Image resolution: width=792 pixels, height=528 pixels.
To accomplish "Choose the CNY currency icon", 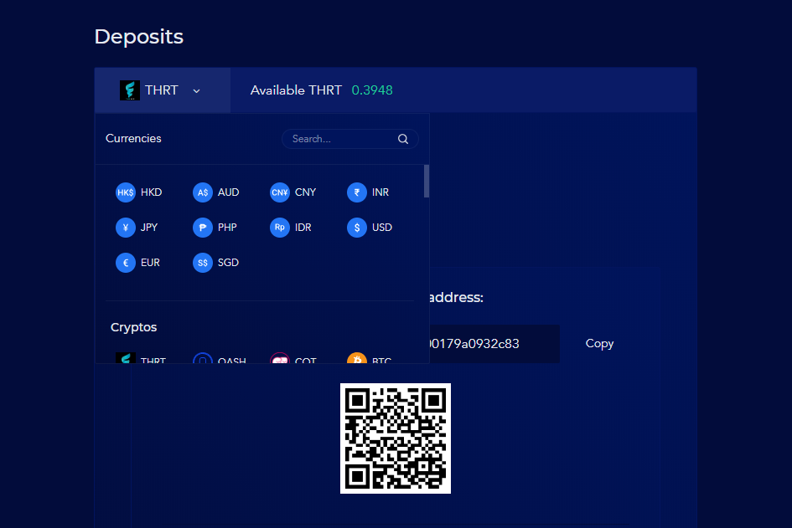I will 280,192.
